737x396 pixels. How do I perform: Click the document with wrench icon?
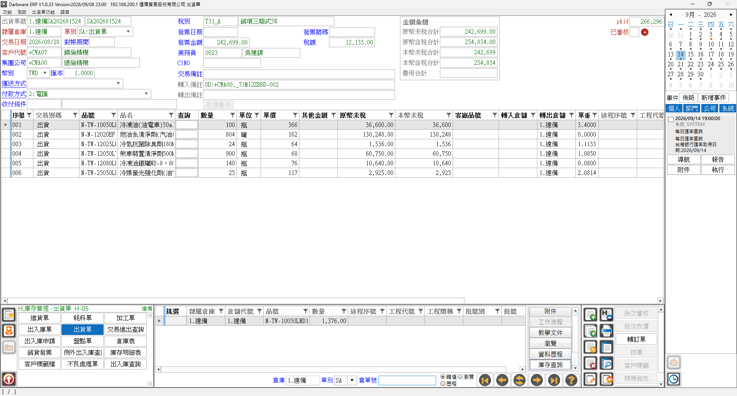[590, 347]
